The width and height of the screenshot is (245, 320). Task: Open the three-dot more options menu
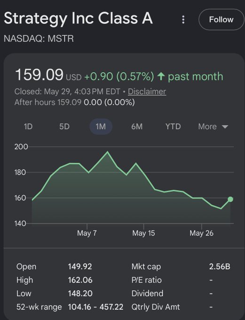tap(183, 20)
